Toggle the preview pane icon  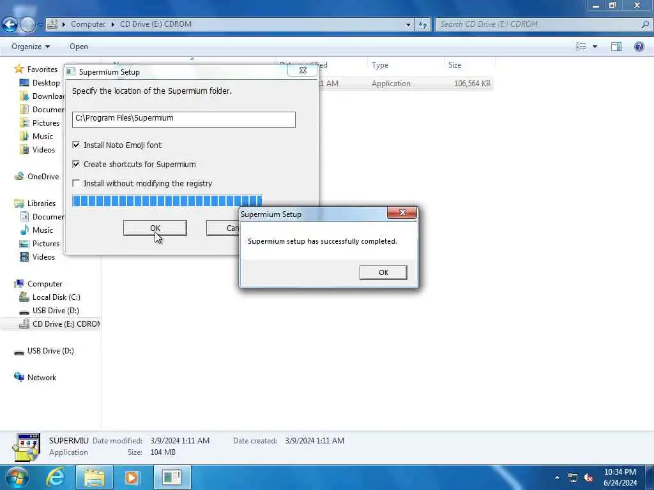(616, 47)
